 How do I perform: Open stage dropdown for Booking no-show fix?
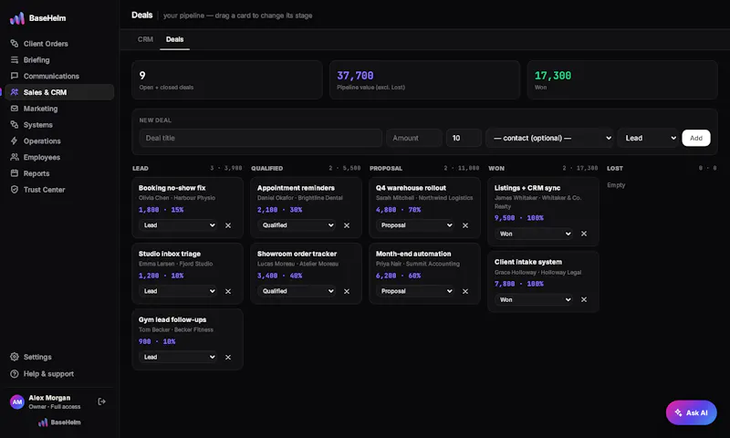click(179, 225)
